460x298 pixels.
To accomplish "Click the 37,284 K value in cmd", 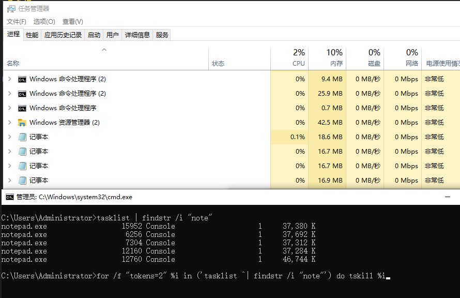I will (x=299, y=251).
